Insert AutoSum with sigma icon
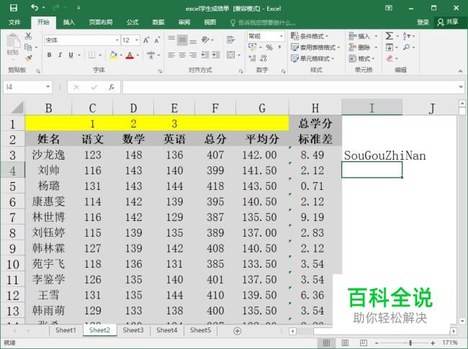 click(390, 36)
